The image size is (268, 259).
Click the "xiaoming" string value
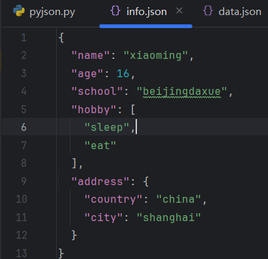click(x=156, y=56)
